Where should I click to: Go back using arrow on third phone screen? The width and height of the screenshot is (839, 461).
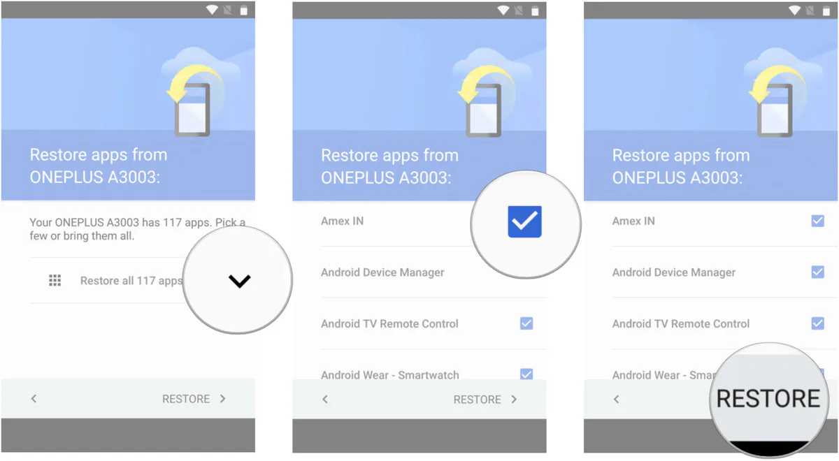coord(616,400)
